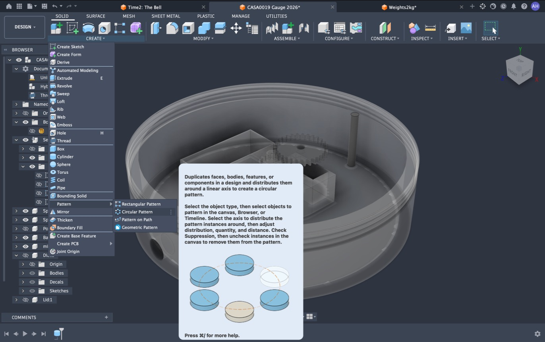Switch to the Weights2kg document tab
The image size is (545, 342).
402,7
